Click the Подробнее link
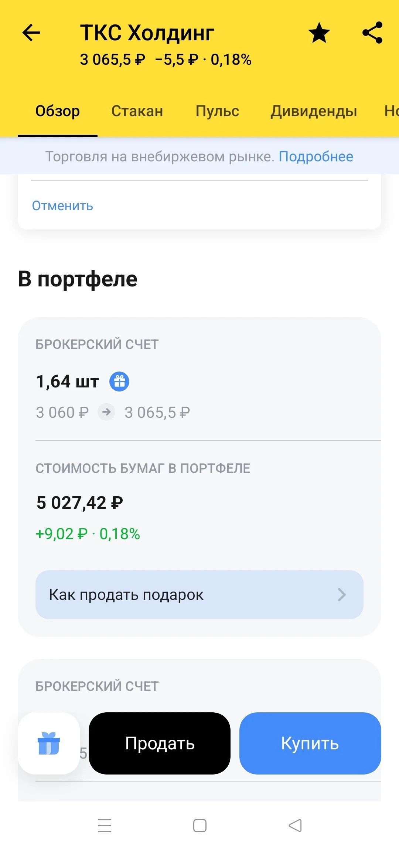 (316, 157)
